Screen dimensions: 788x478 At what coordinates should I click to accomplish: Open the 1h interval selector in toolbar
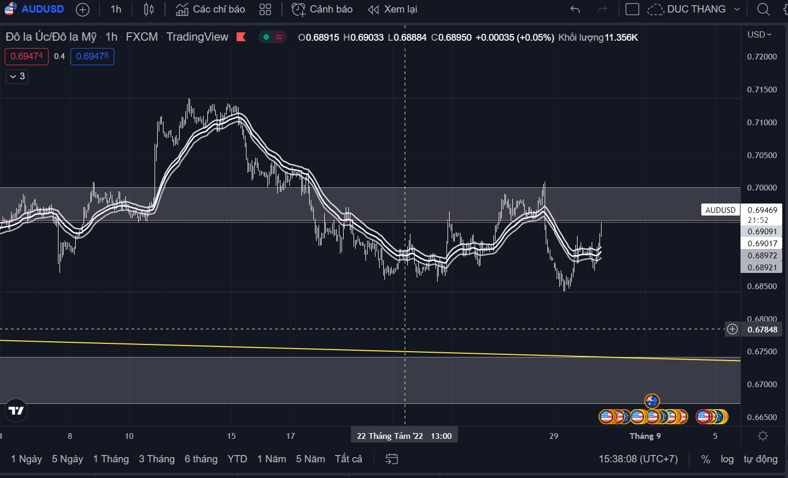[116, 9]
